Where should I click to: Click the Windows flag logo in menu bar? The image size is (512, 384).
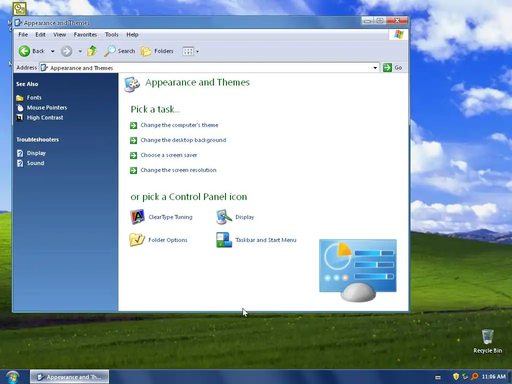(398, 34)
